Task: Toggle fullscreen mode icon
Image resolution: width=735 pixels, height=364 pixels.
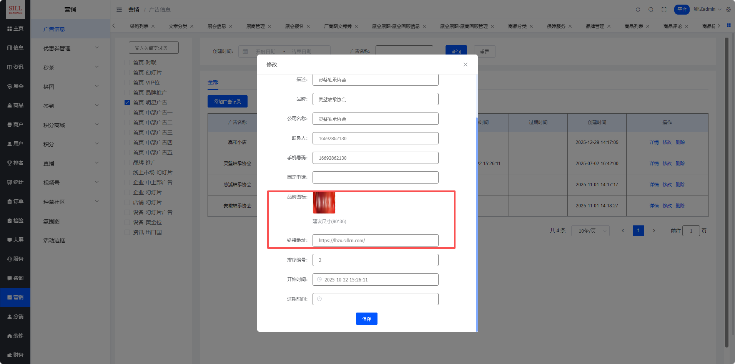Action: tap(664, 10)
